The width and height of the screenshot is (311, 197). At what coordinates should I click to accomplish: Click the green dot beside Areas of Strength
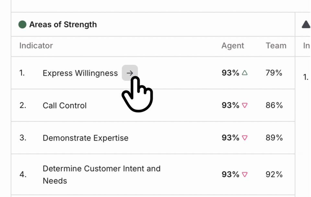(22, 24)
